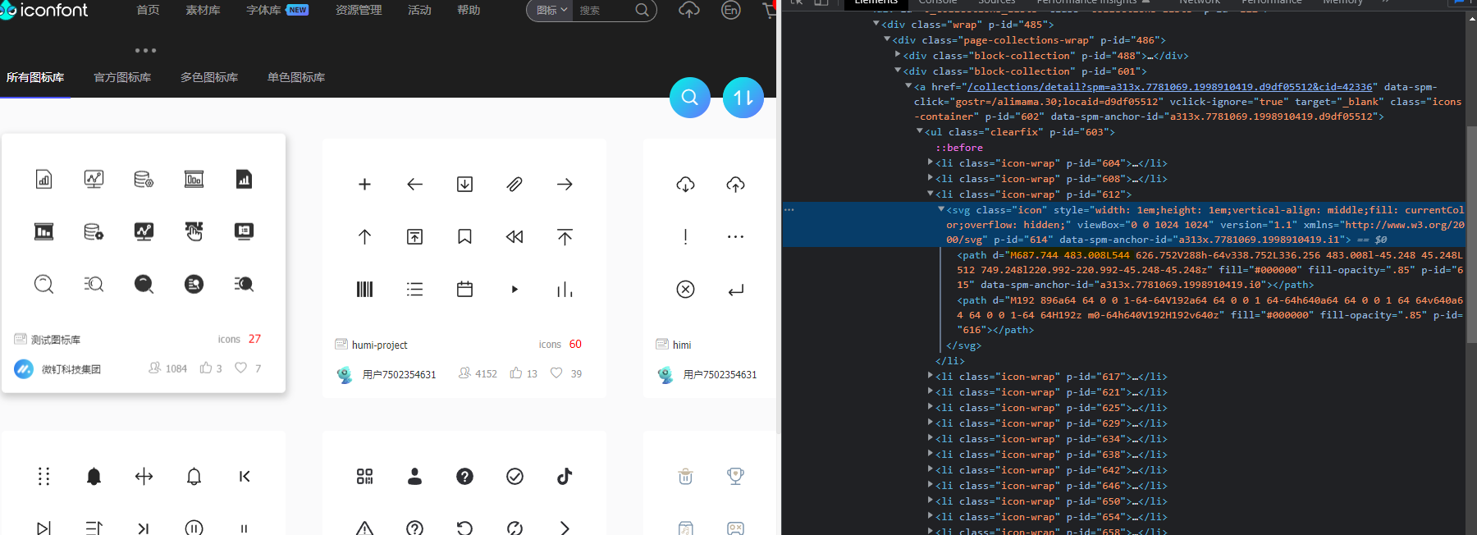1477x535 pixels.
Task: Select the circled X icon in himi card
Action: point(686,289)
